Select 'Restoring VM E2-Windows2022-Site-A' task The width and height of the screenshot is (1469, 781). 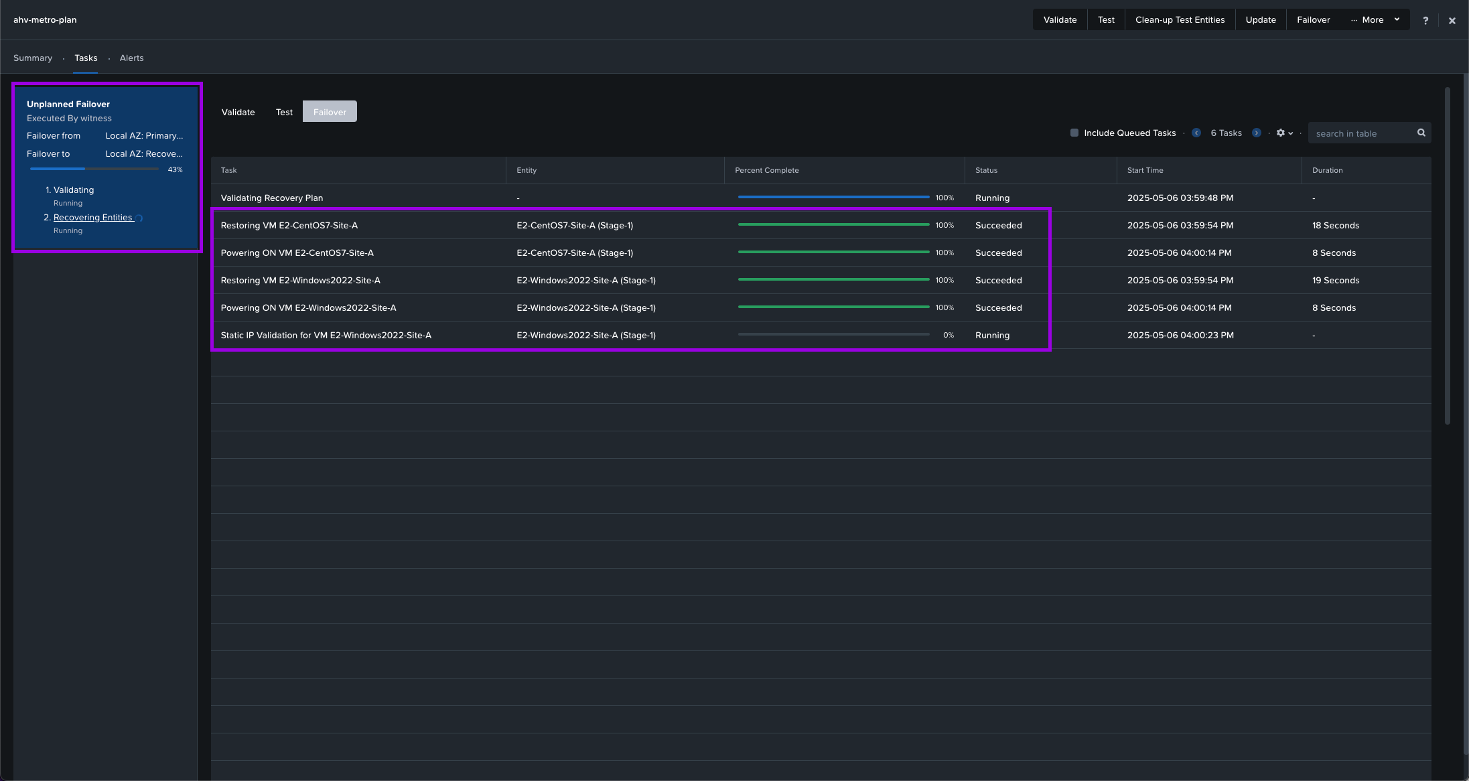(821, 280)
